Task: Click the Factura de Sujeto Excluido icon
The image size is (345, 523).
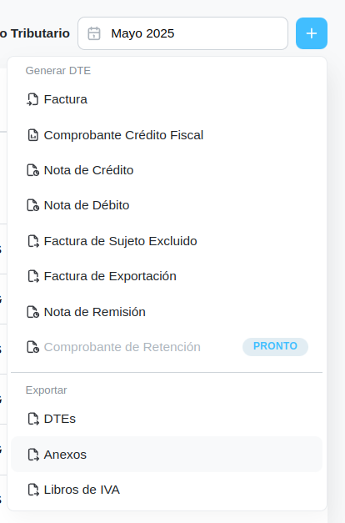Action: (x=33, y=241)
